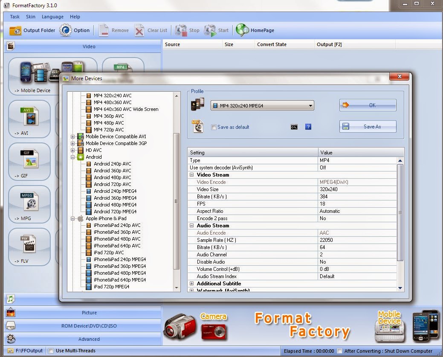Open the Skin menu
The width and height of the screenshot is (443, 357).
[31, 17]
